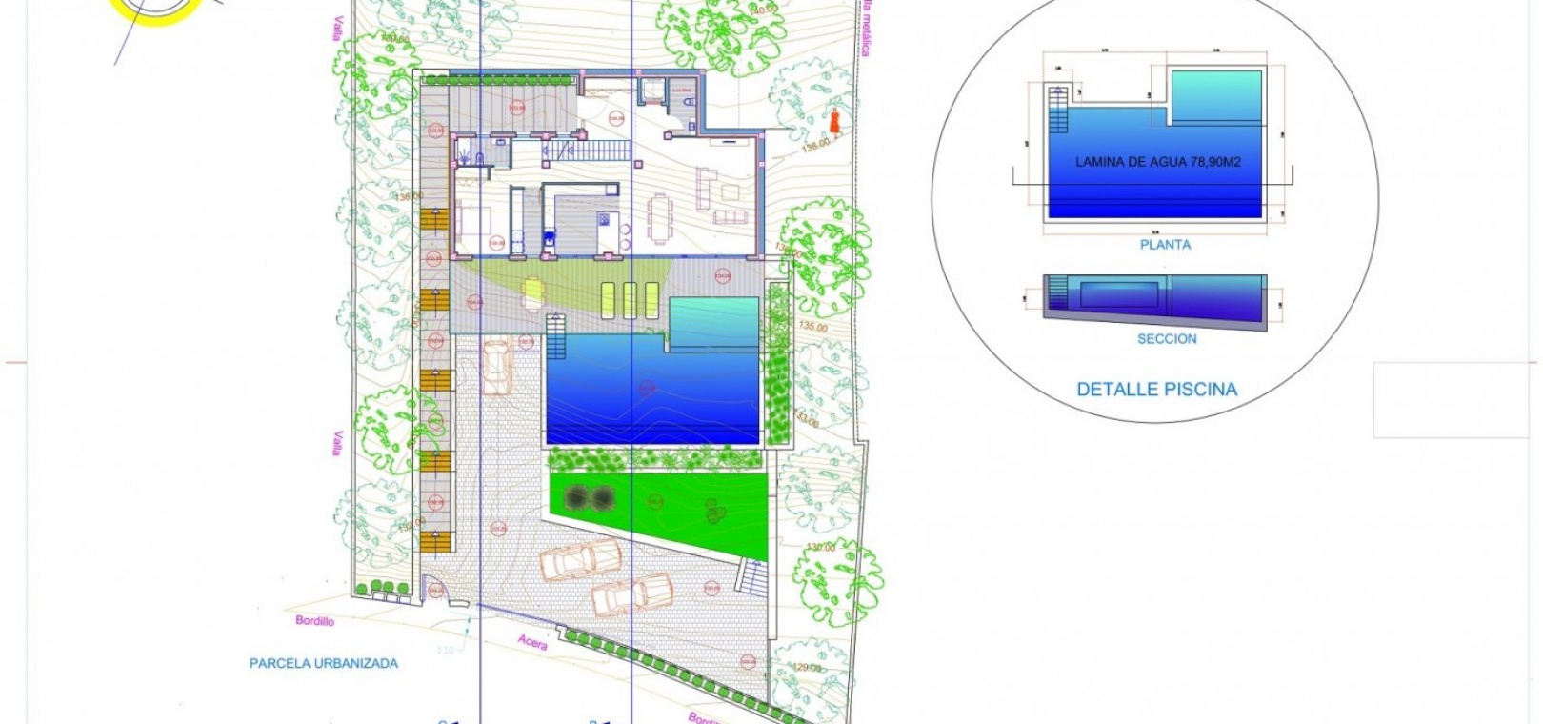Image resolution: width=1543 pixels, height=724 pixels.
Task: Select the orange person figure
Action: [x=833, y=122]
